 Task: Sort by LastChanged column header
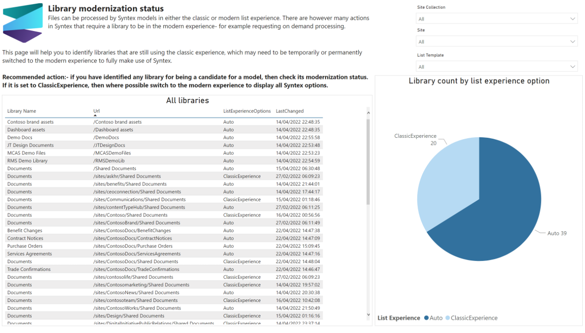[290, 111]
